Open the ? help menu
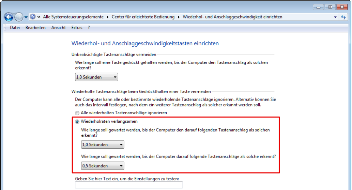Viewport: 352px width, 190px height. 89,28
